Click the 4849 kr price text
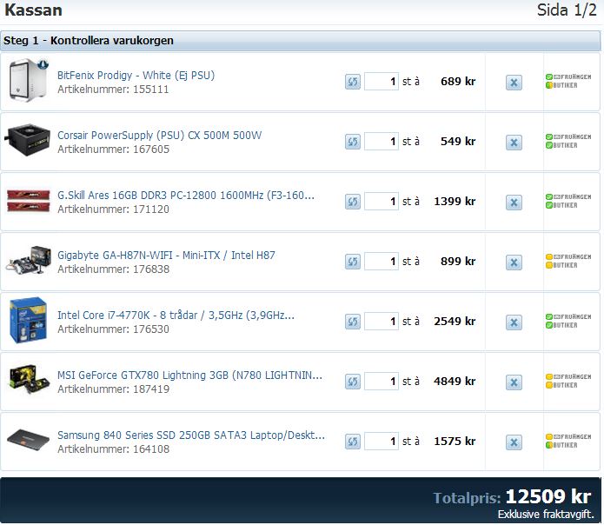Image resolution: width=604 pixels, height=525 pixels. click(x=455, y=382)
